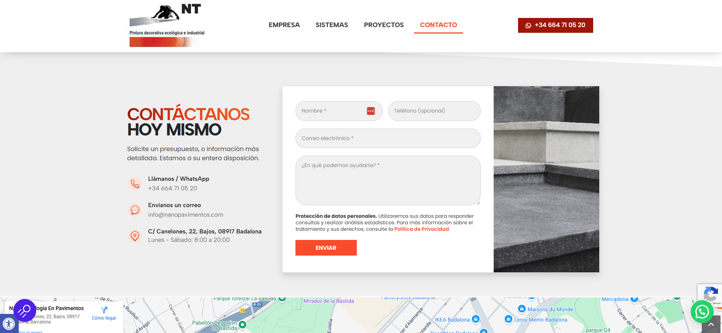
Task: Click the password manager icon in Nombre field
Action: tap(371, 111)
